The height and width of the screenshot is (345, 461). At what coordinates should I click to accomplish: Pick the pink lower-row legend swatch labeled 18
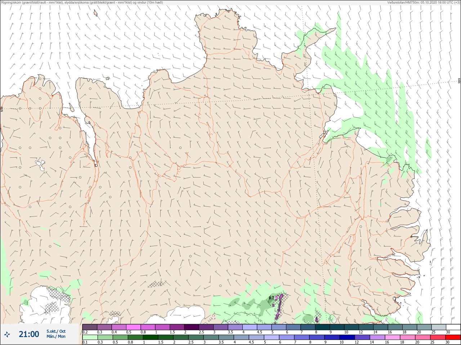coord(408,337)
